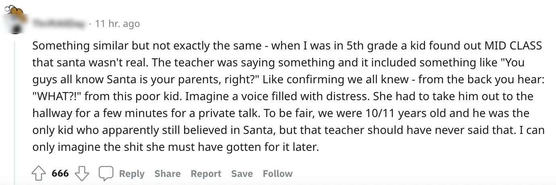Click the word "hallway" in the comment
Viewport: 556px width, 185px height.
(x=52, y=113)
